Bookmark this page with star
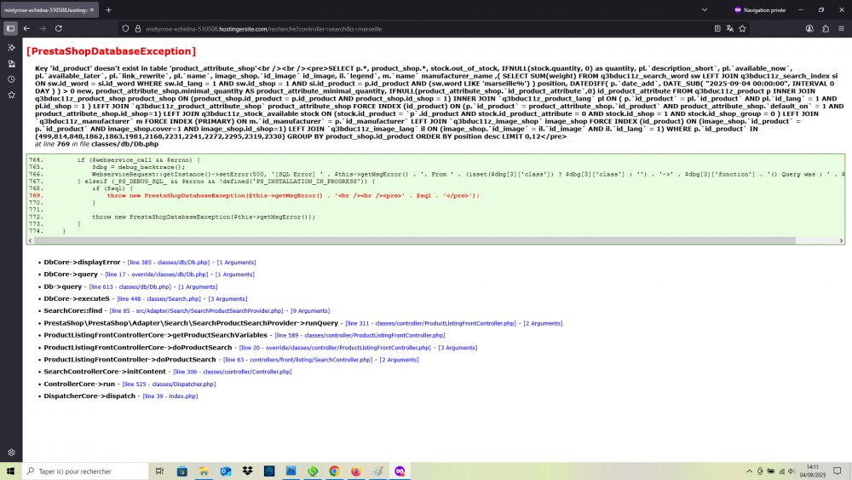 [x=742, y=29]
